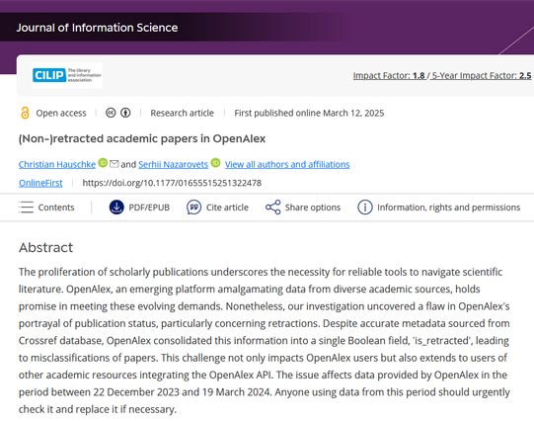The image size is (534, 421).
Task: Click the Share options icon
Action: pos(273,208)
